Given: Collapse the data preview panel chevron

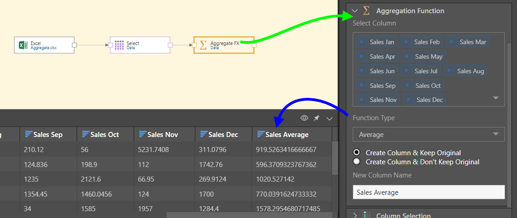Looking at the screenshot, I should coord(329,118).
